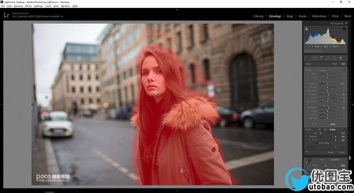Toggle the Original Photo checkbox
The image size is (354, 193).
[306, 51]
